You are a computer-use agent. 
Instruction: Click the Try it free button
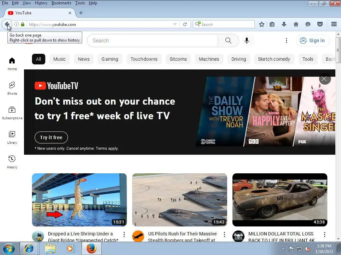(51, 137)
